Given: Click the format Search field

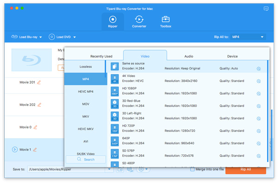Looking at the screenshot, I should point(86,159).
